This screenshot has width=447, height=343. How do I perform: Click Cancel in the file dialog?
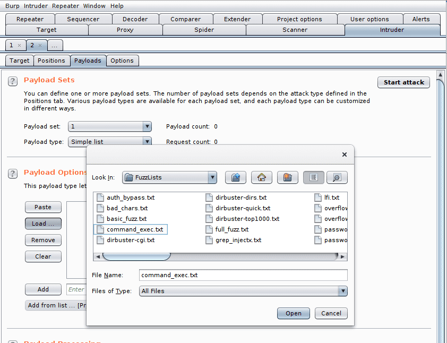pyautogui.click(x=331, y=313)
